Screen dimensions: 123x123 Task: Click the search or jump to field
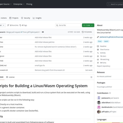pyautogui.click(x=115, y=4)
